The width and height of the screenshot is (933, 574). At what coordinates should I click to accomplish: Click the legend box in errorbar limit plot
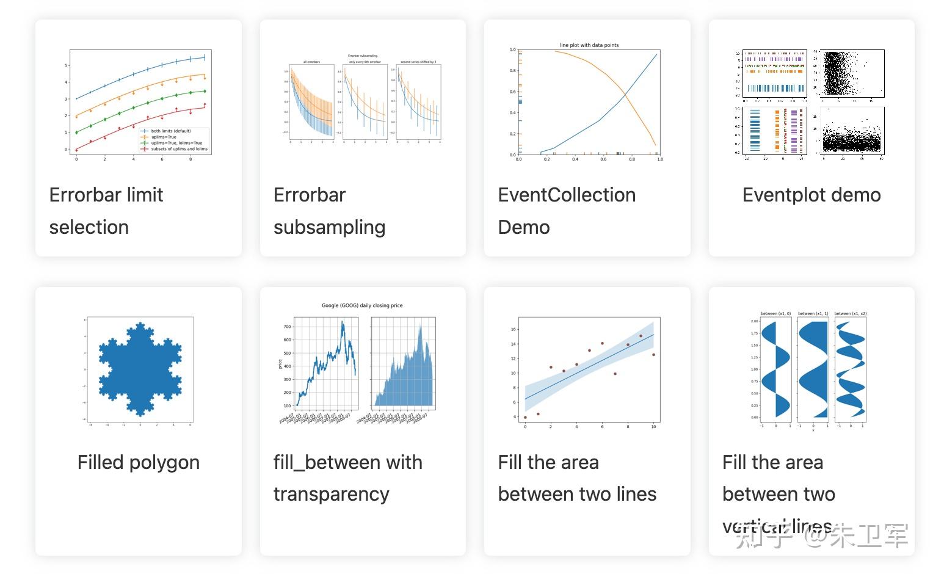[174, 140]
